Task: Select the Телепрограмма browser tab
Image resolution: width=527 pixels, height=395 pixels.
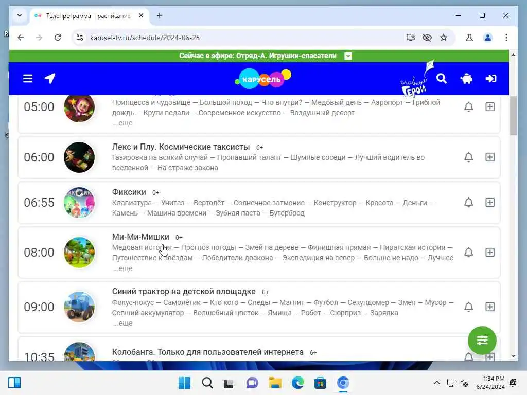Action: click(x=88, y=16)
